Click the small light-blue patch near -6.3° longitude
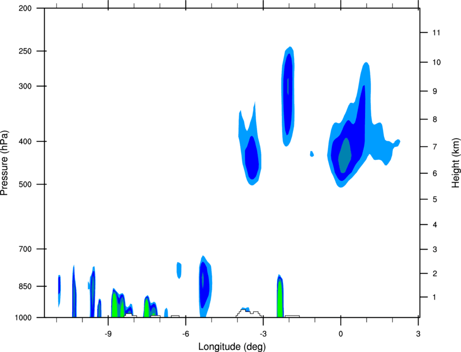The width and height of the screenshot is (461, 352). click(179, 270)
